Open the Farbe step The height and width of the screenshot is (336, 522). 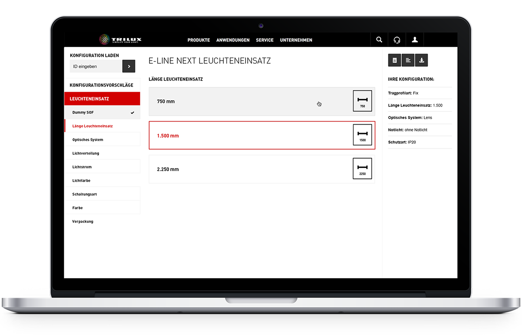pos(102,208)
